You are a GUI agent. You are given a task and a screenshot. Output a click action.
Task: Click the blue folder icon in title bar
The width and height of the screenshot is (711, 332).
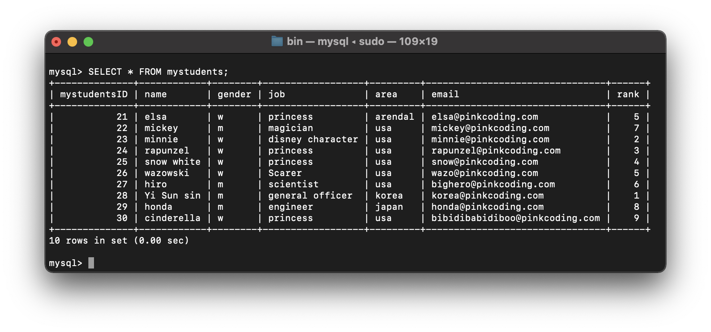(x=277, y=41)
